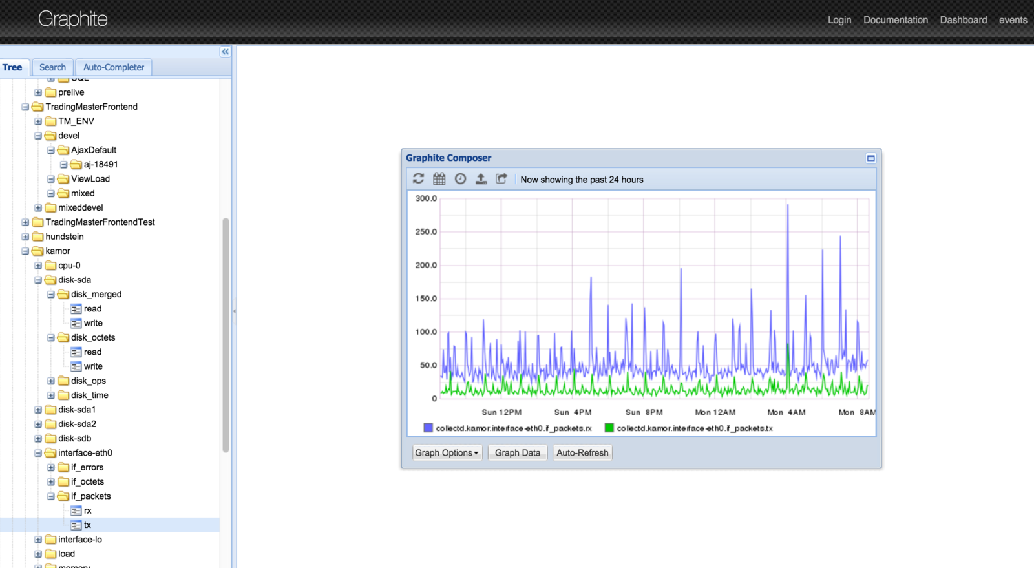
Task: Select the rx metric icon under if_packets
Action: click(x=76, y=510)
